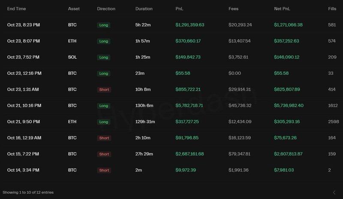Click the previous page chevron arrow
The width and height of the screenshot is (343, 199).
coord(334,192)
